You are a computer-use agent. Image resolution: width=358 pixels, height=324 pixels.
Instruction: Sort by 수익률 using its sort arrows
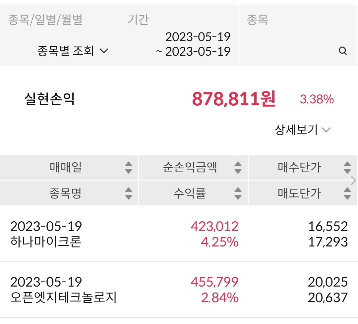coord(238,193)
